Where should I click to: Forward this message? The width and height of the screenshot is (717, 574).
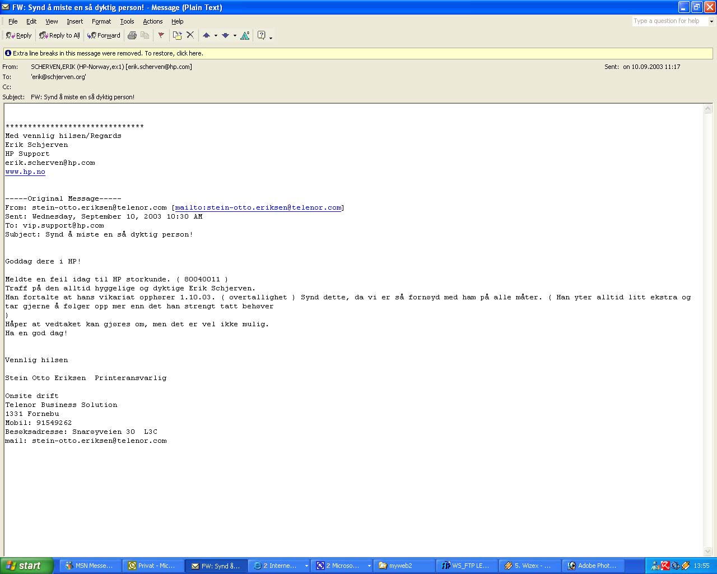tap(104, 35)
